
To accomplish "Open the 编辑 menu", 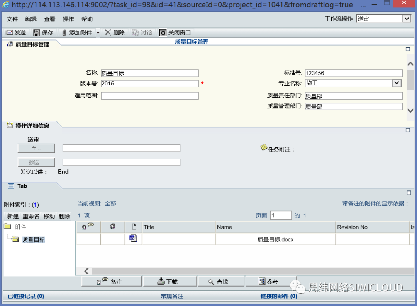I will (x=31, y=19).
